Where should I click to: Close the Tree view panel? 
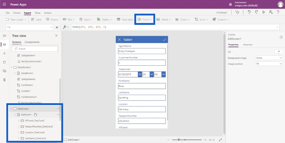click(x=56, y=35)
